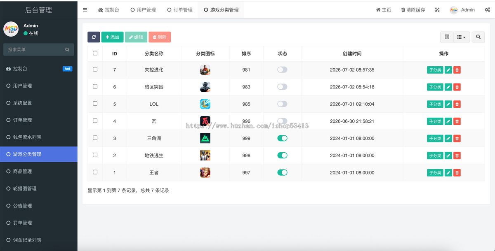Edit the 地铁逃生 row with pencil icon

coord(448,156)
